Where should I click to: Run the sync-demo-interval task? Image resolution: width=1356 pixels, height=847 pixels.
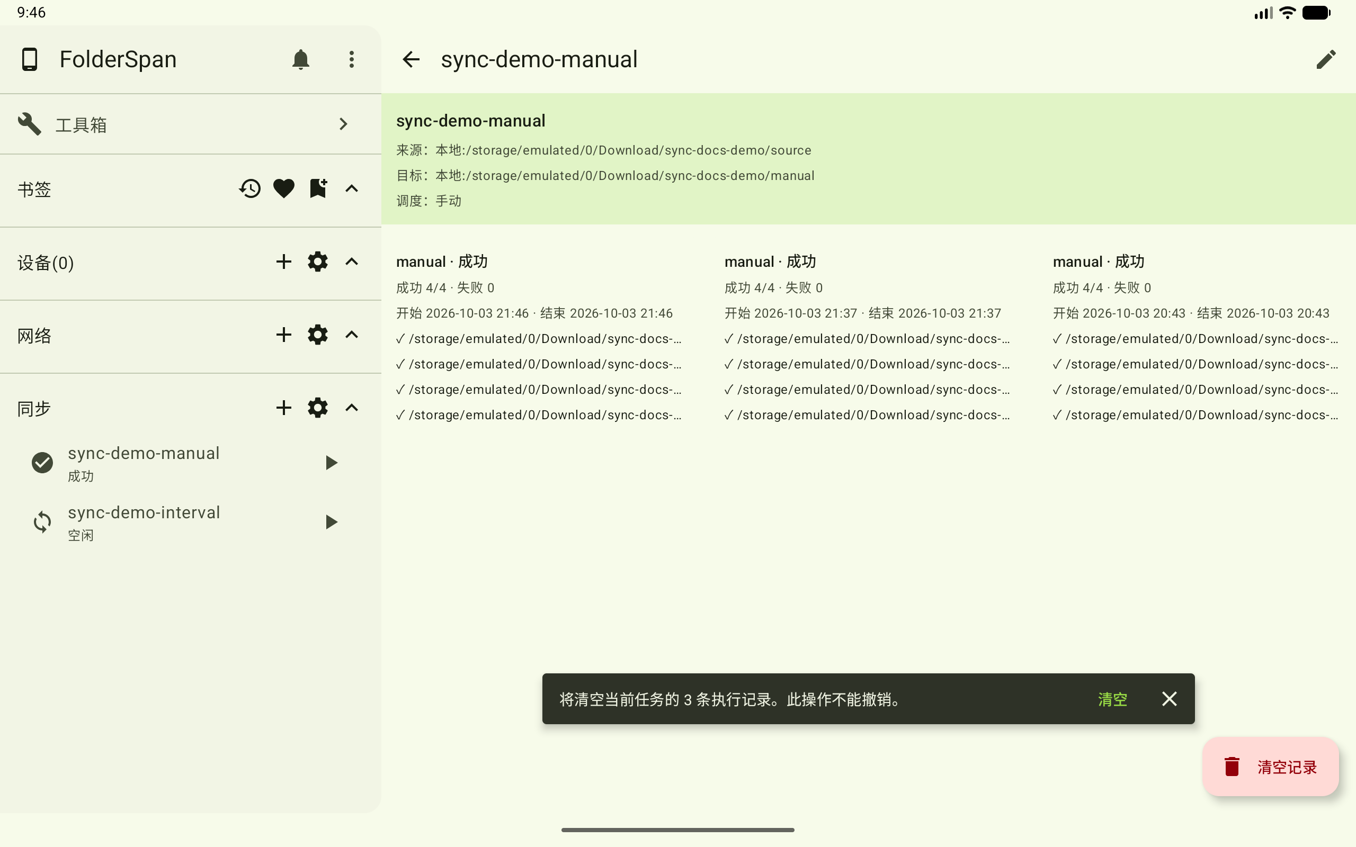pyautogui.click(x=331, y=522)
